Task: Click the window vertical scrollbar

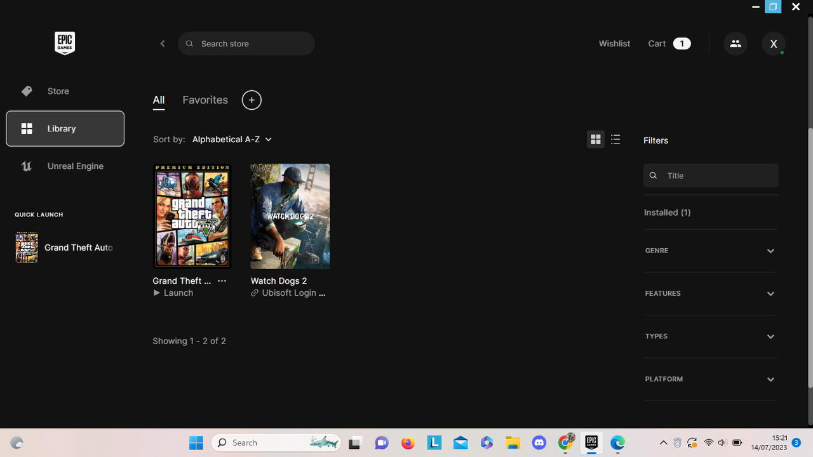Action: (810, 257)
